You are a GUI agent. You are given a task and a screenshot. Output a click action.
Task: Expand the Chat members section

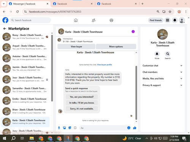pyautogui.click(x=163, y=72)
